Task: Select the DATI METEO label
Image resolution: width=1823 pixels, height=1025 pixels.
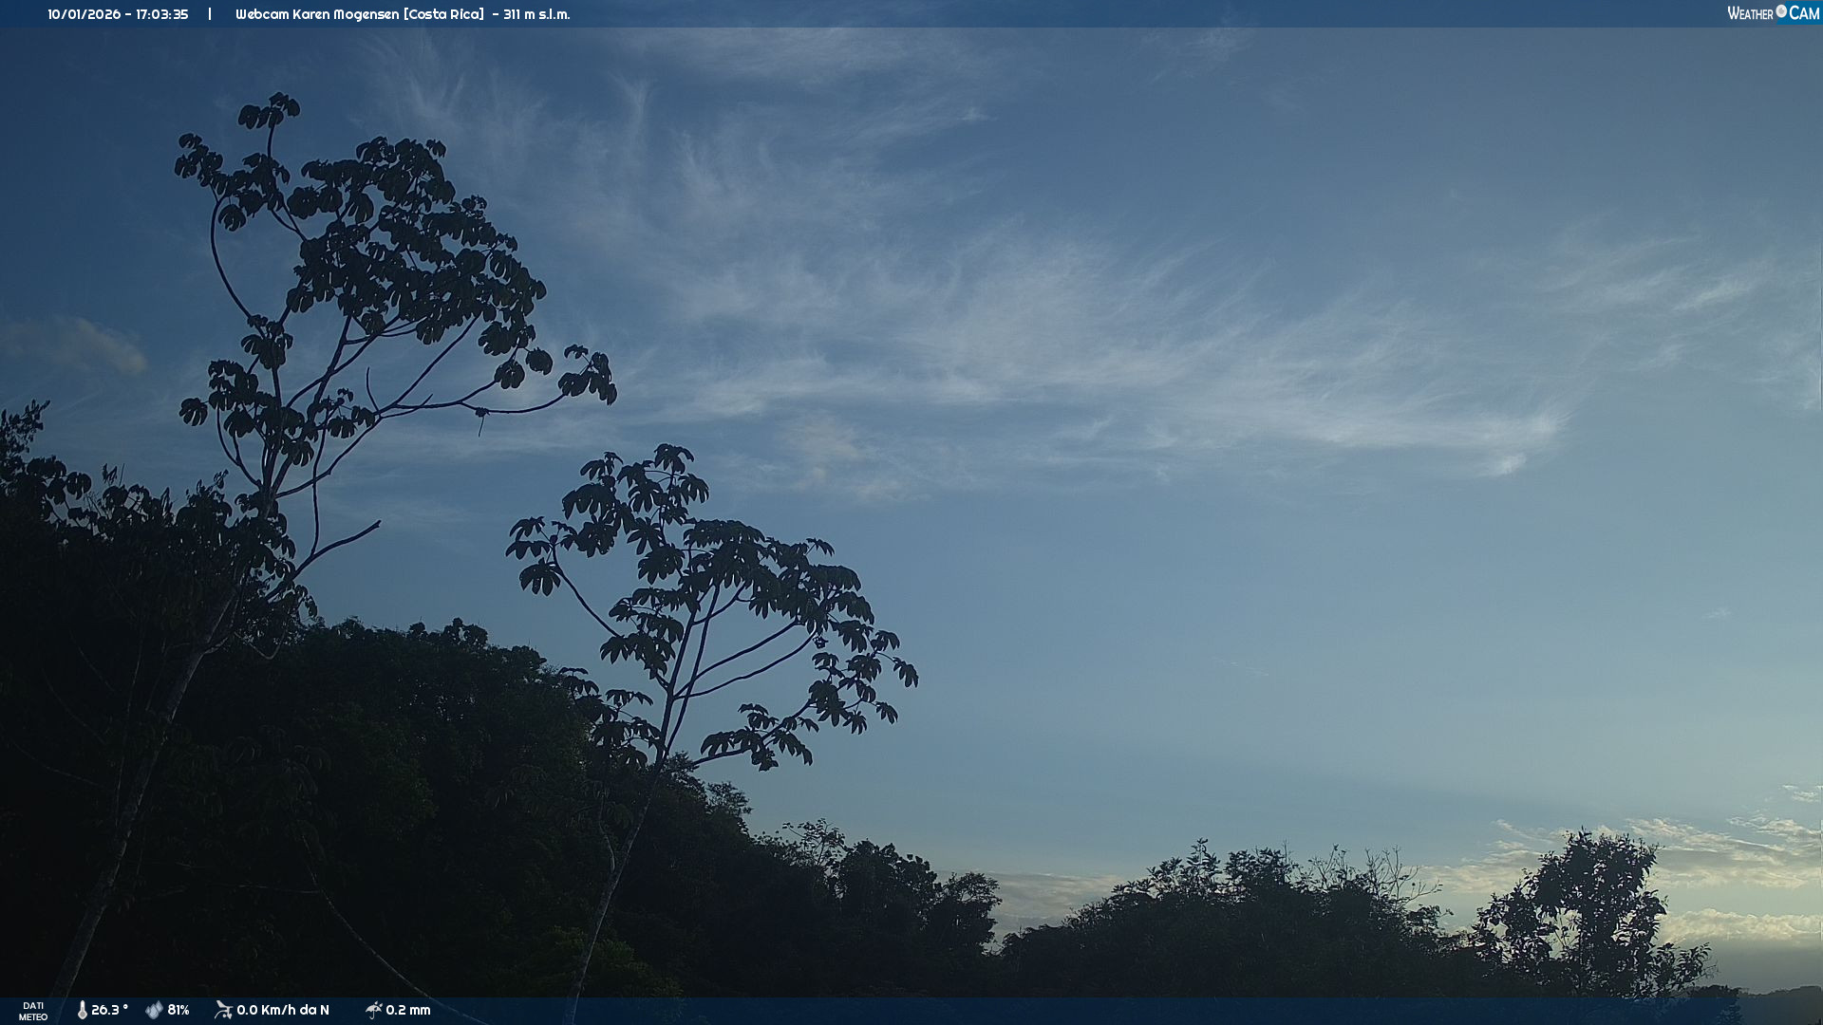Action: click(x=33, y=1011)
